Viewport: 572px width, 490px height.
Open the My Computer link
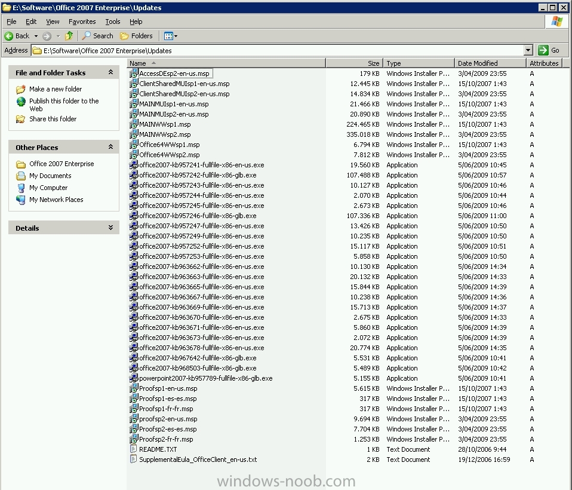point(48,188)
